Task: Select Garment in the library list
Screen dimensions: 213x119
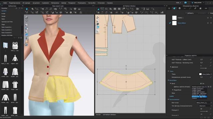Action: tap(4, 11)
